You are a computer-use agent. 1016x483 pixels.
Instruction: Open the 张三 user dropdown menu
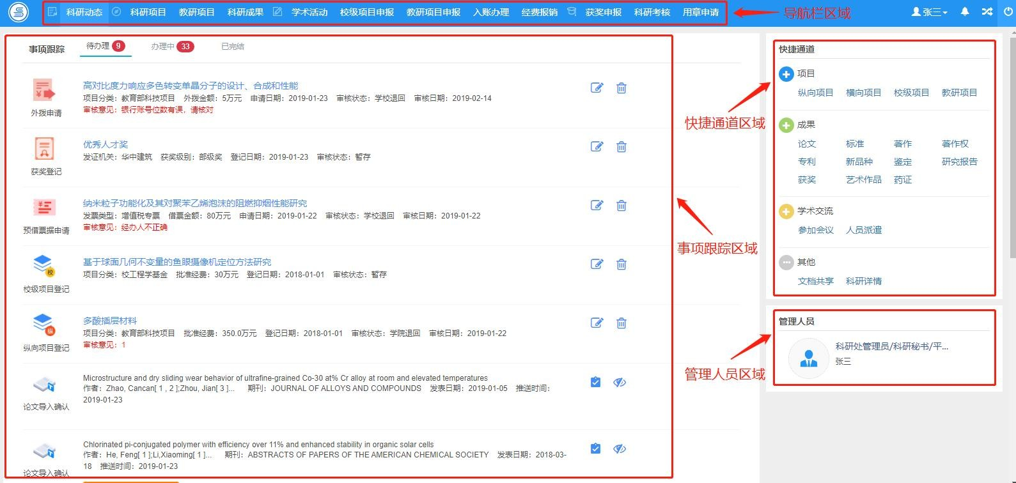(929, 11)
